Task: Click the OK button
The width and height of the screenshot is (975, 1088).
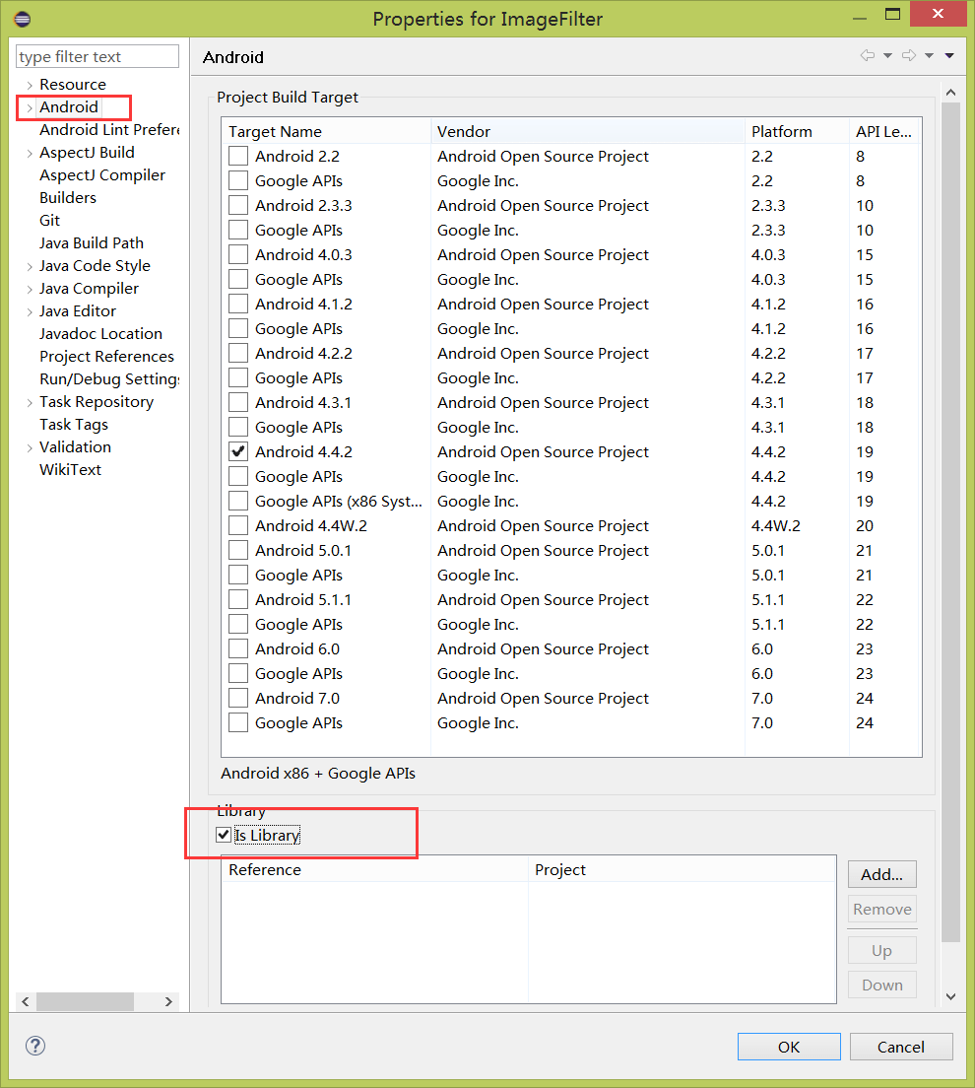Action: tap(789, 1046)
